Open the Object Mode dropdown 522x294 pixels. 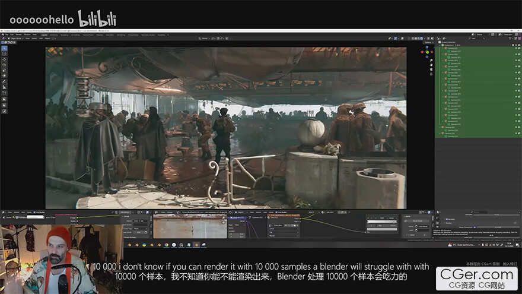[x=15, y=39]
